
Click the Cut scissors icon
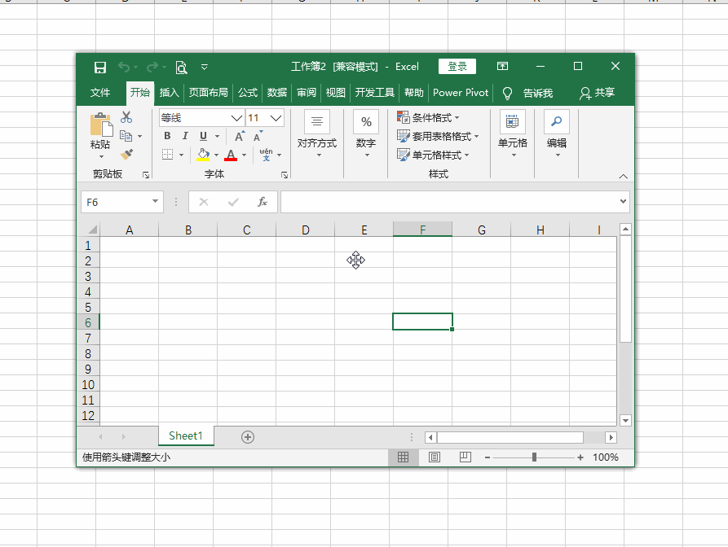[x=126, y=117]
